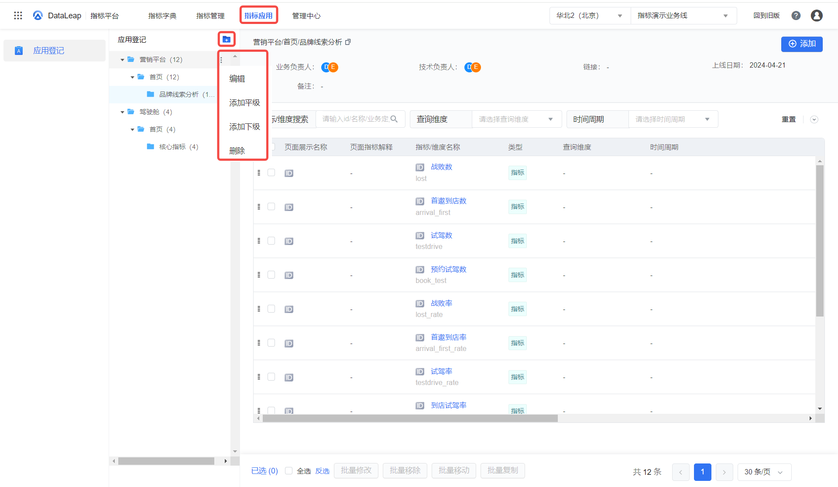Click the ID badge next to 战败率
The image size is (838, 487).
coord(420,303)
